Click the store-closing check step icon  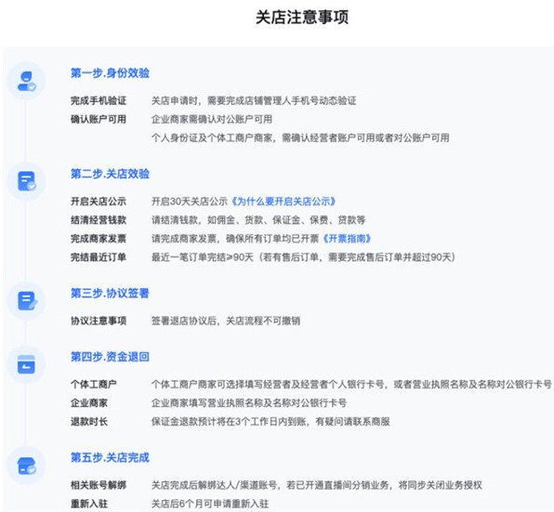pyautogui.click(x=27, y=181)
